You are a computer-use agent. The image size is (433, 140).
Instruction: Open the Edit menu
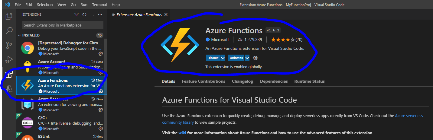[x=29, y=5]
